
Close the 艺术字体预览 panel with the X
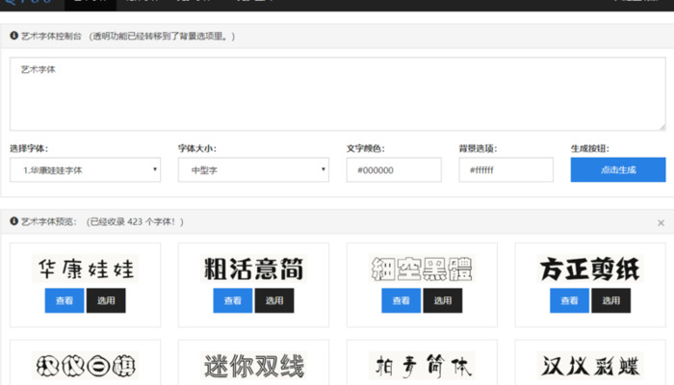[x=661, y=222]
